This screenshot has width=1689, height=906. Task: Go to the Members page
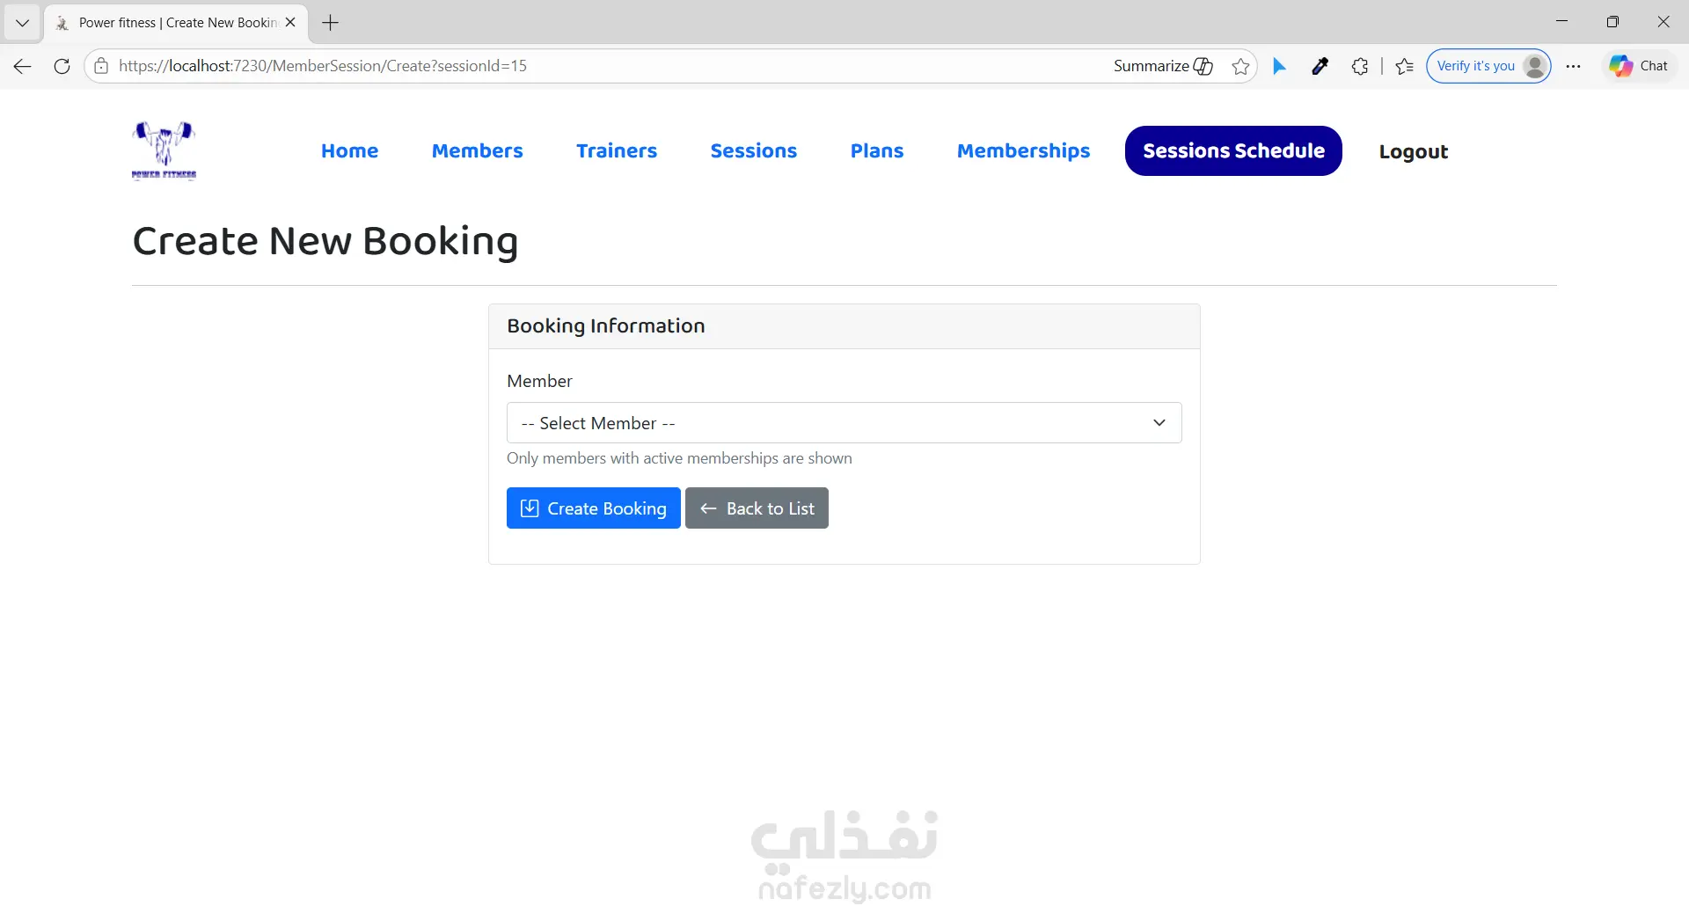click(477, 151)
